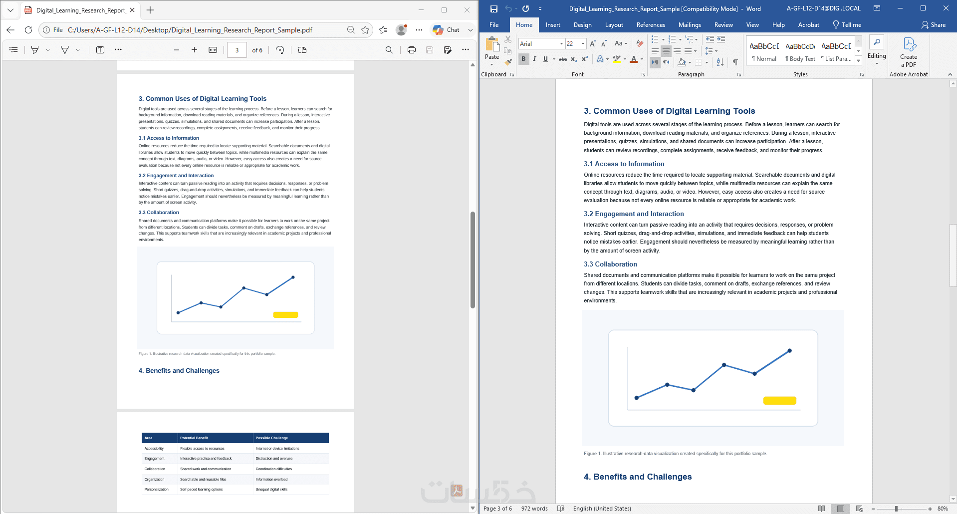Open the Change Case Aa dropdown
Screen dimensions: 957x514
621,44
